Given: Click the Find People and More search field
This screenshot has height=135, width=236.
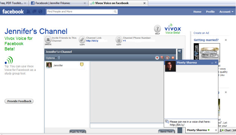Looking at the screenshot, I should click(80, 12).
